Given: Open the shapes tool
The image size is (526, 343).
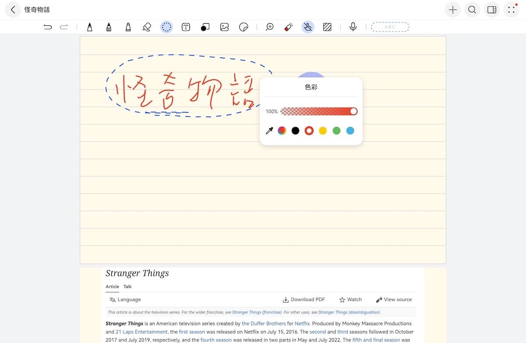Looking at the screenshot, I should (x=205, y=27).
